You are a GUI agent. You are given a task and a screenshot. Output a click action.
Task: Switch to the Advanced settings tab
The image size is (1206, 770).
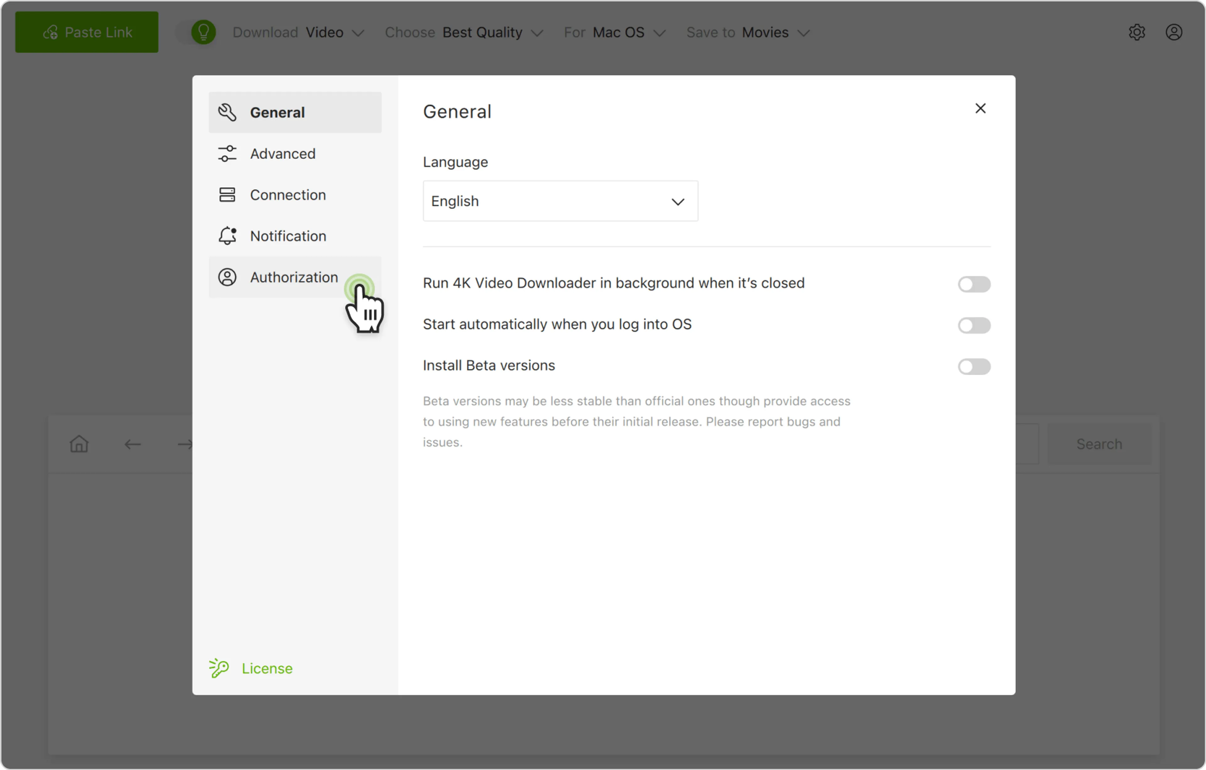pyautogui.click(x=282, y=154)
